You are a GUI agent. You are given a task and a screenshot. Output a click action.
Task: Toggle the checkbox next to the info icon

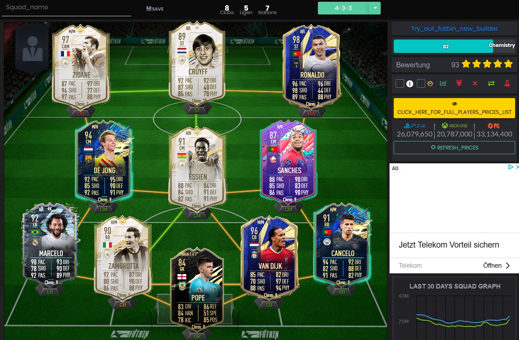coord(400,83)
